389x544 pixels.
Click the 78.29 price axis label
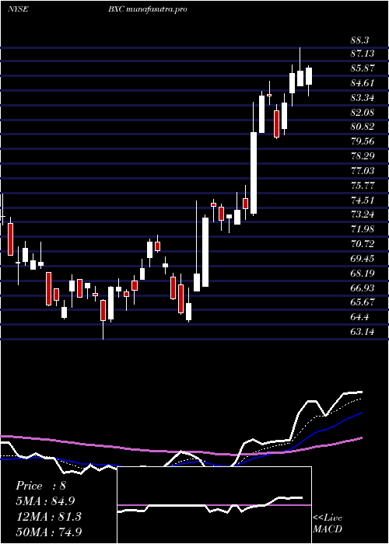coord(363,155)
